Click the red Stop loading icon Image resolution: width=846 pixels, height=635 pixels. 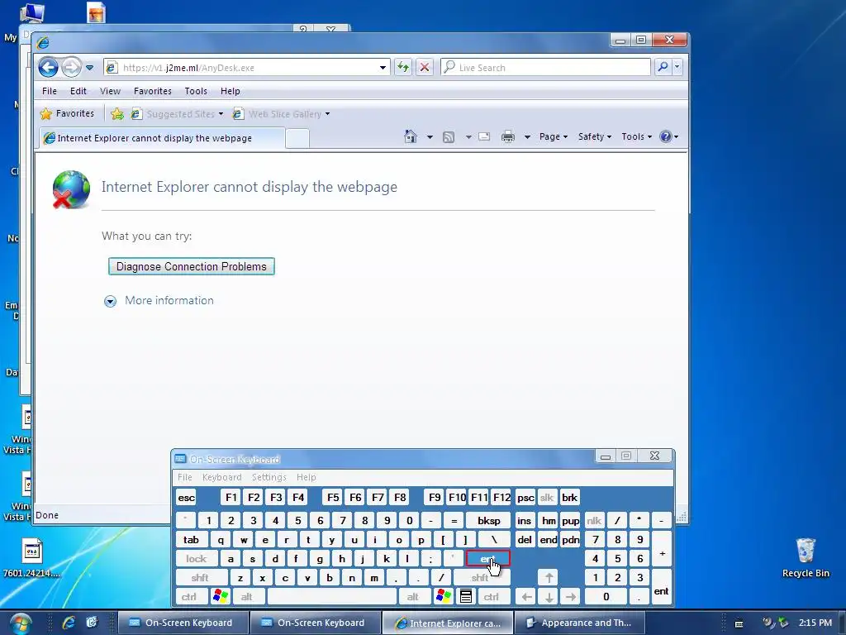425,68
